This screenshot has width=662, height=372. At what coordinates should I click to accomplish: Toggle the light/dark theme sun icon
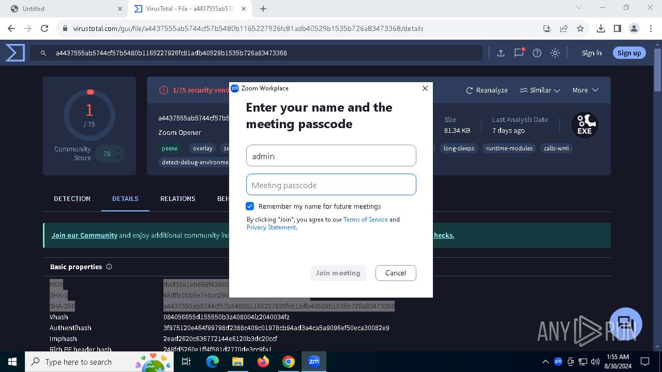click(x=555, y=53)
